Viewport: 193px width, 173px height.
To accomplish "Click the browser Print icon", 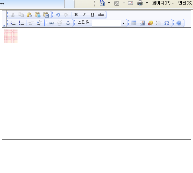I will point(140,3).
